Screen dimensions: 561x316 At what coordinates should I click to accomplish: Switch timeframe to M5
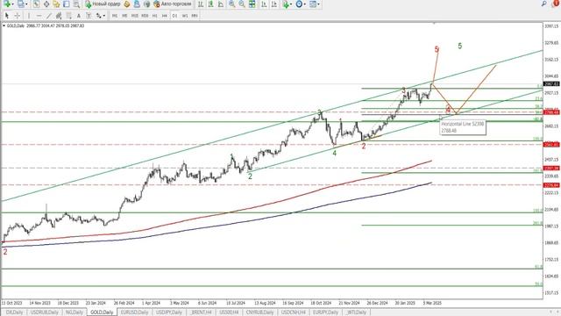click(124, 16)
